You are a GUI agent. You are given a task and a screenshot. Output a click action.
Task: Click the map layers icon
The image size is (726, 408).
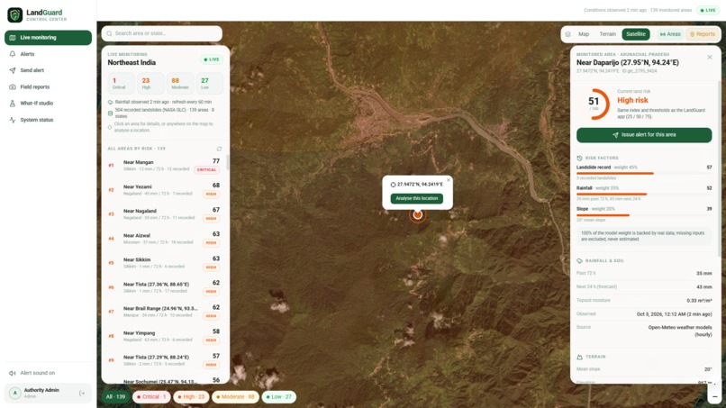tap(568, 34)
